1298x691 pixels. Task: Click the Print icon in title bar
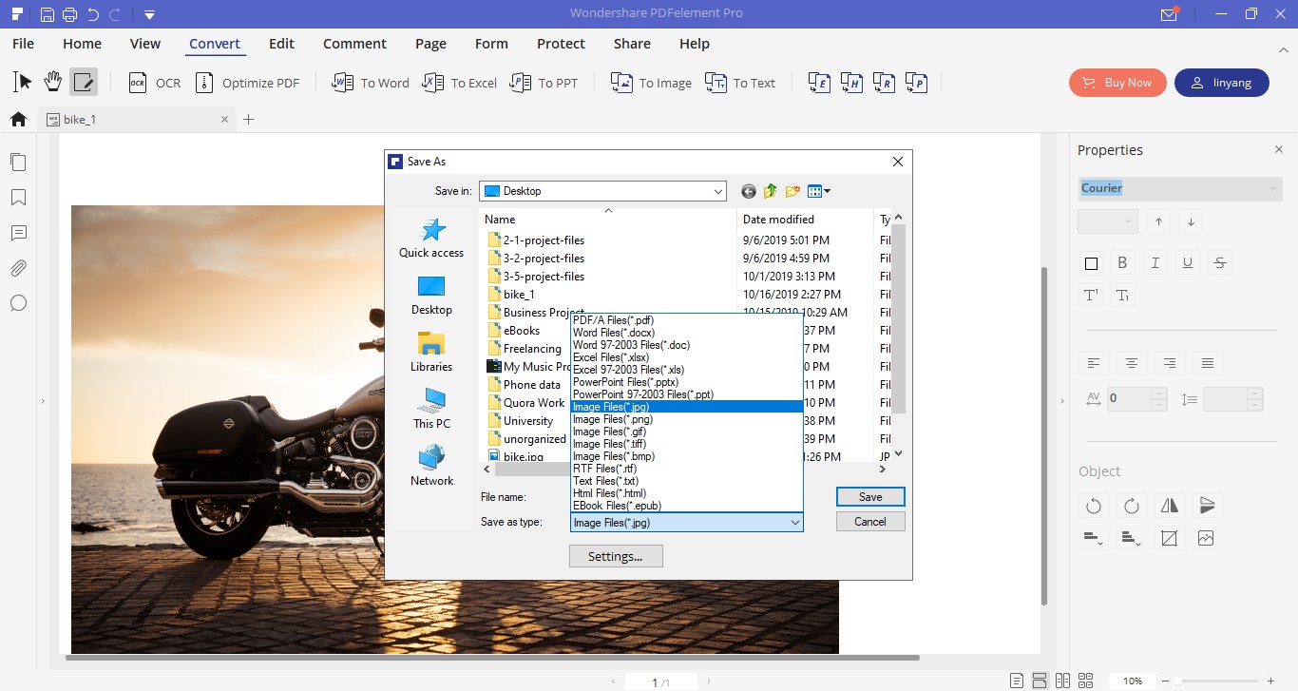pyautogui.click(x=69, y=14)
